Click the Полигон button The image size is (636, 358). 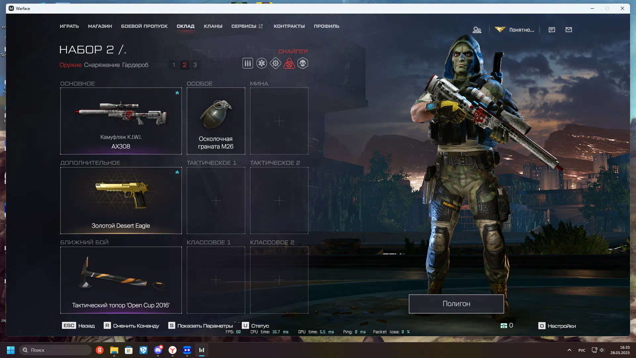click(x=456, y=304)
